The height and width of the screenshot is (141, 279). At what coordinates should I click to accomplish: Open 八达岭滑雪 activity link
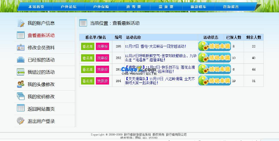(160, 81)
